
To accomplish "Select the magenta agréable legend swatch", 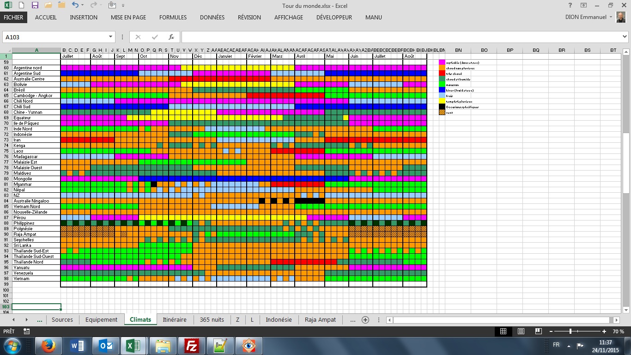I will (442, 62).
